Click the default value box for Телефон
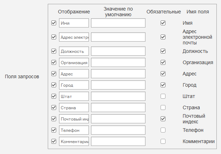This screenshot has width=221, height=154. tap(118, 130)
